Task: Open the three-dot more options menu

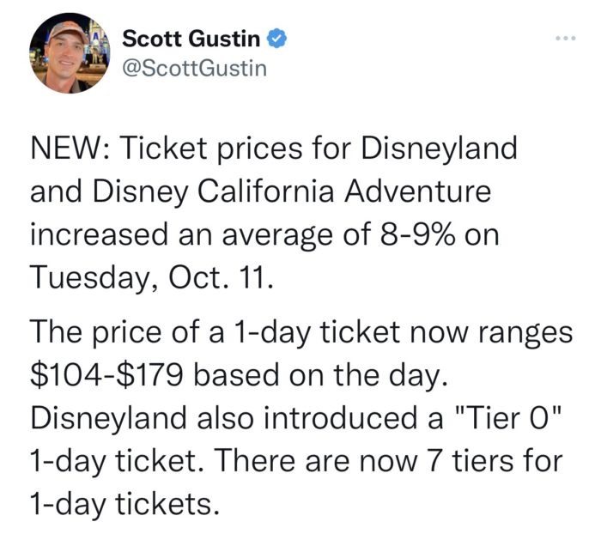Action: tap(566, 38)
